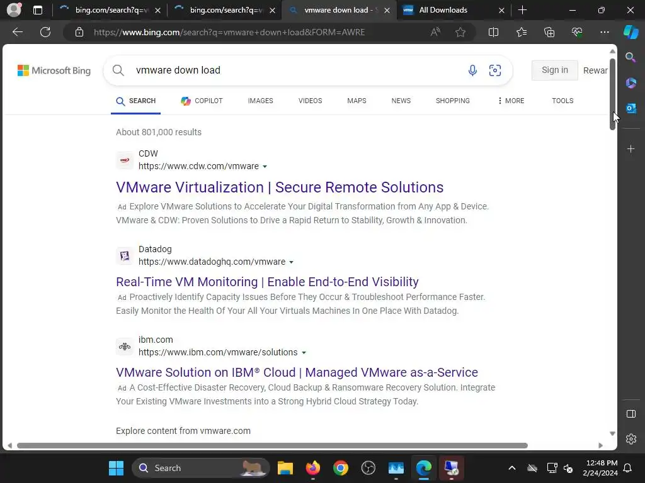The width and height of the screenshot is (645, 483).
Task: Click the browser address bar URL
Action: coord(229,32)
